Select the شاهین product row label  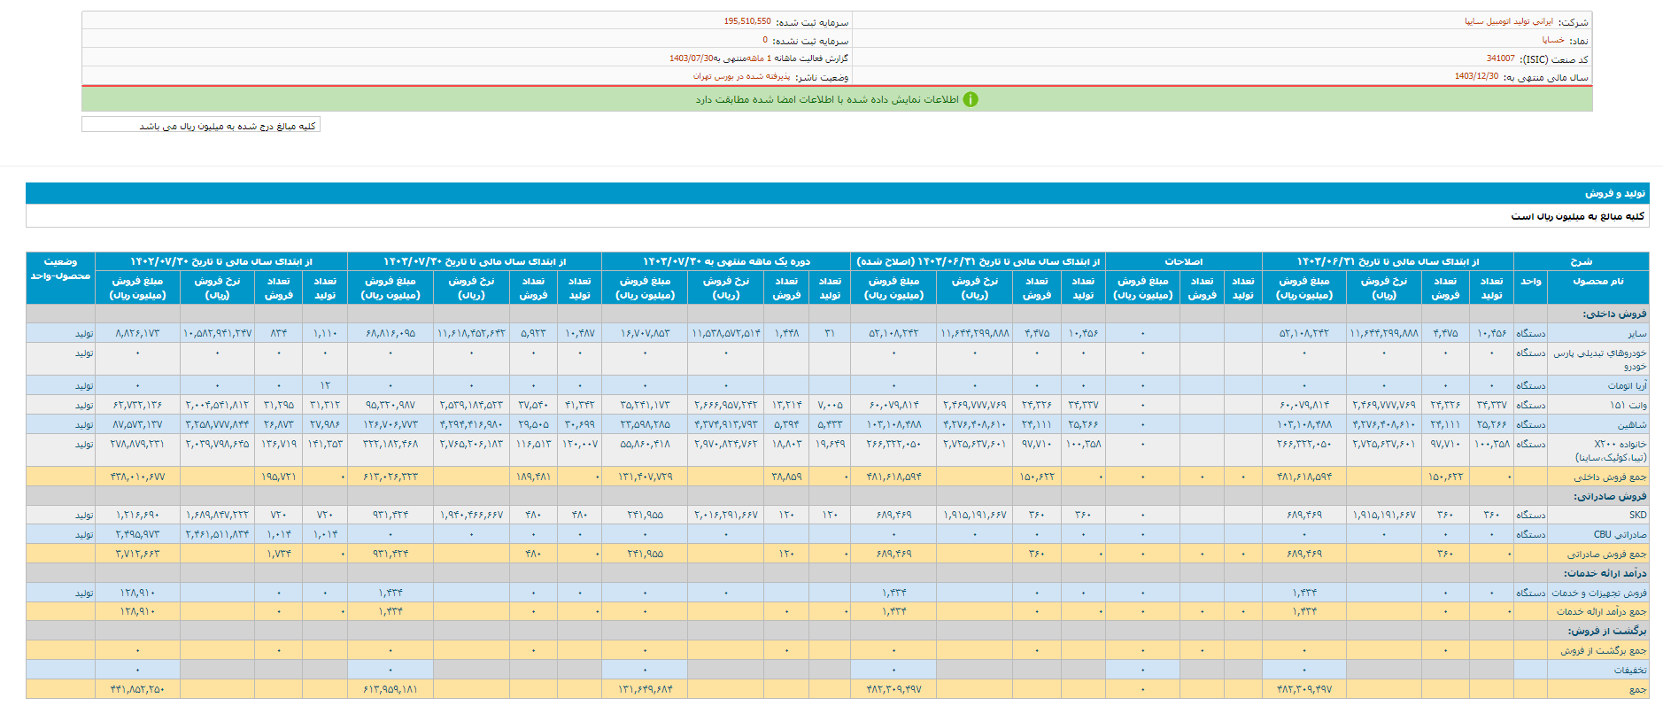pyautogui.click(x=1632, y=424)
